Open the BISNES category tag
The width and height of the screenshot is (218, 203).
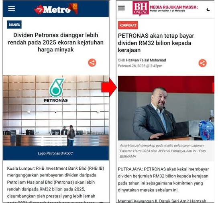[x=14, y=24]
